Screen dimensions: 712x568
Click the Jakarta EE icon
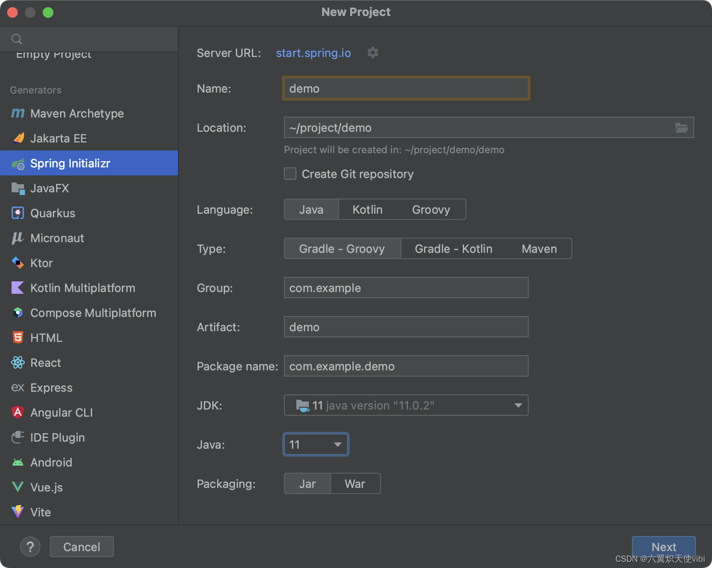pos(18,138)
